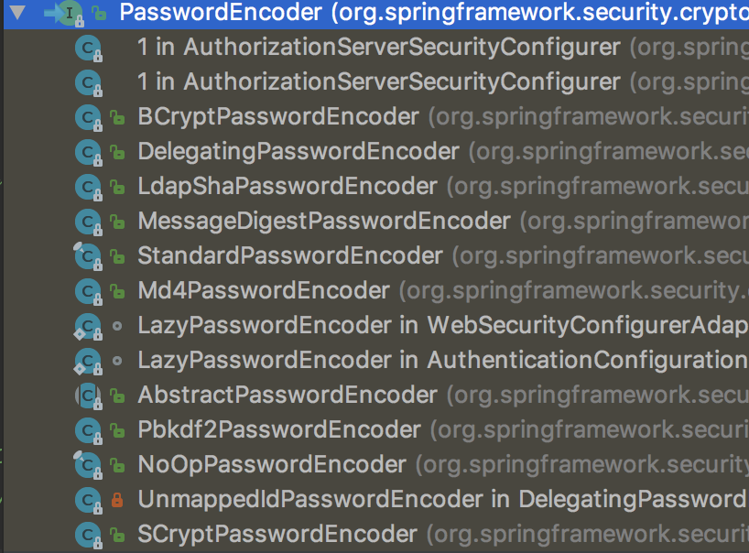Select SCryptPasswordEncoder at the bottom
This screenshot has height=553, width=749.
277,535
